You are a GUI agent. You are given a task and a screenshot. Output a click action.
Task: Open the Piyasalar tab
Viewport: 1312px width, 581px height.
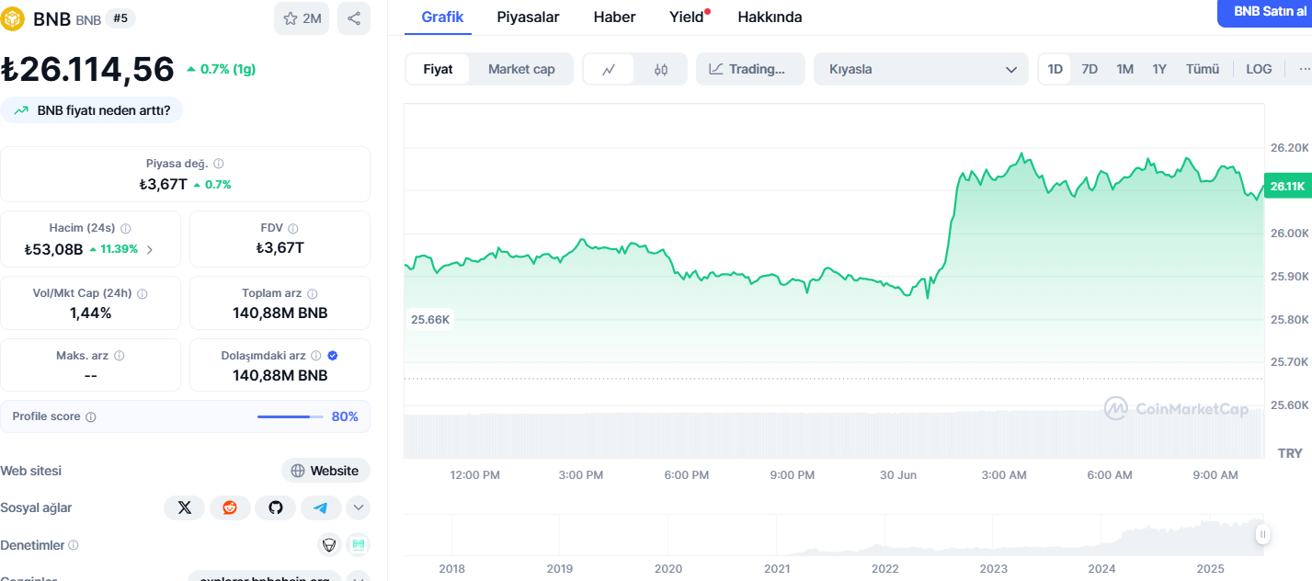[x=528, y=17]
